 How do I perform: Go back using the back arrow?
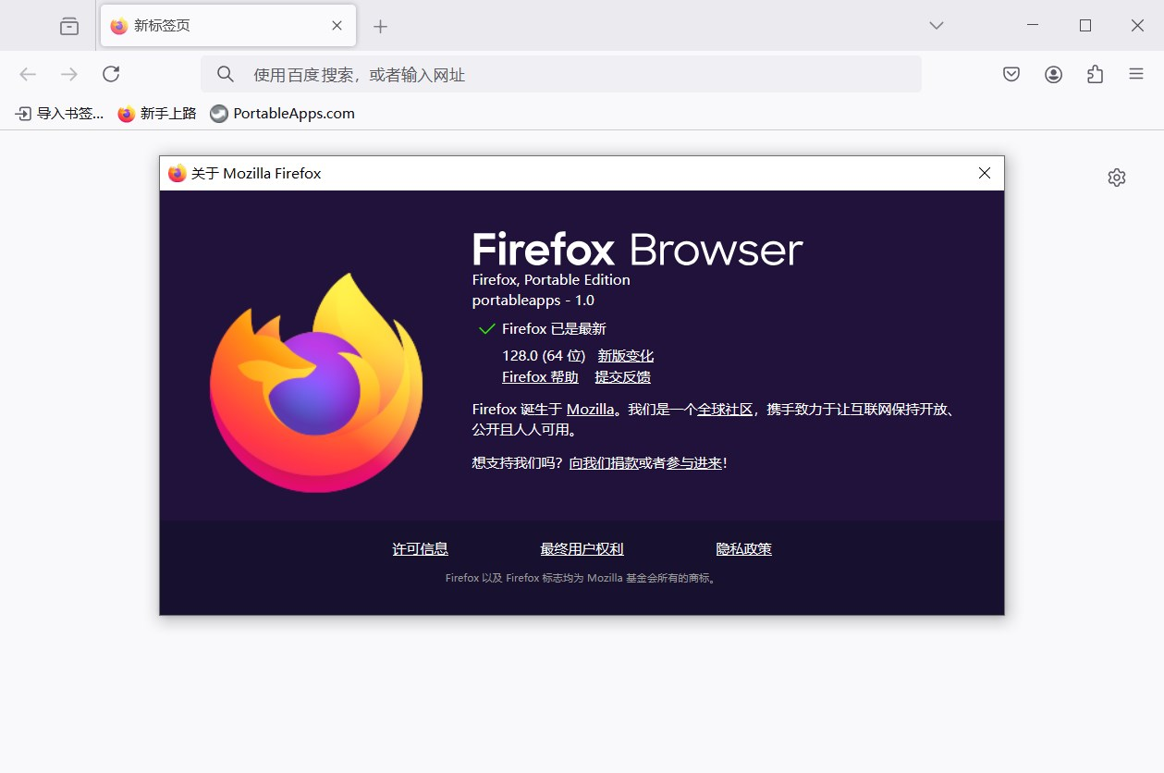[27, 74]
